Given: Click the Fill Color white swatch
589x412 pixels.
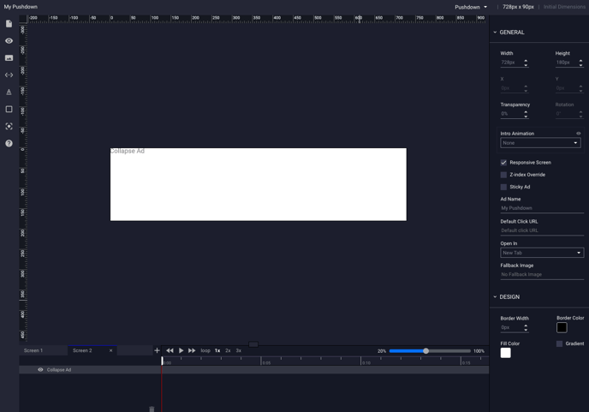Looking at the screenshot, I should [x=506, y=353].
